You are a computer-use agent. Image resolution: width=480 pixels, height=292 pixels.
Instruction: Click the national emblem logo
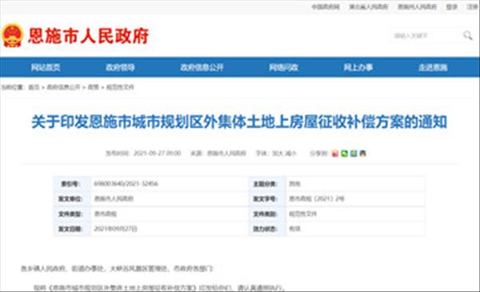coord(12,35)
